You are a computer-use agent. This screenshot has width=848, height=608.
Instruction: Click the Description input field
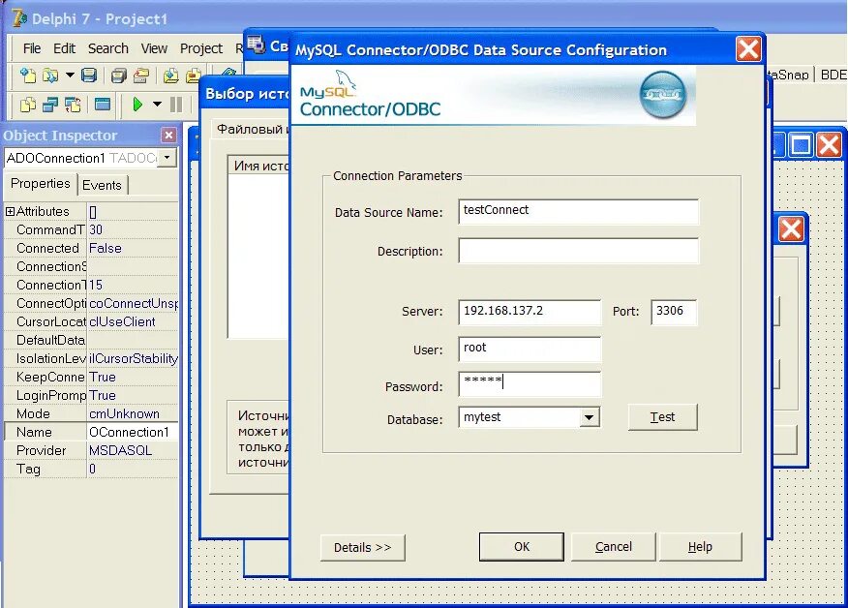tap(578, 251)
